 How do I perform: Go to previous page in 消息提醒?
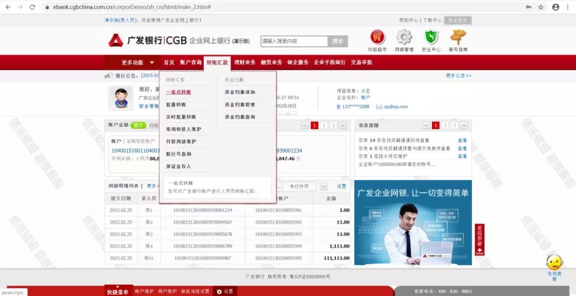click(426, 126)
